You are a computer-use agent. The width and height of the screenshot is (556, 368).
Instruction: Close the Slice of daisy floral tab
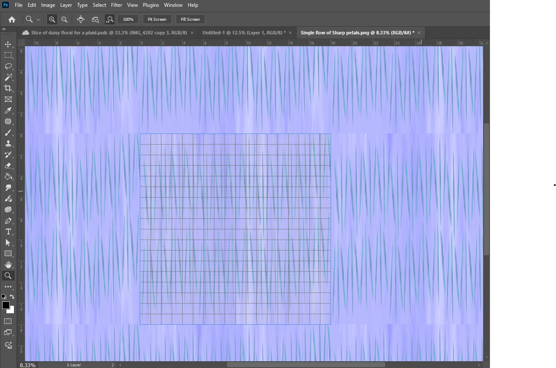pos(192,33)
